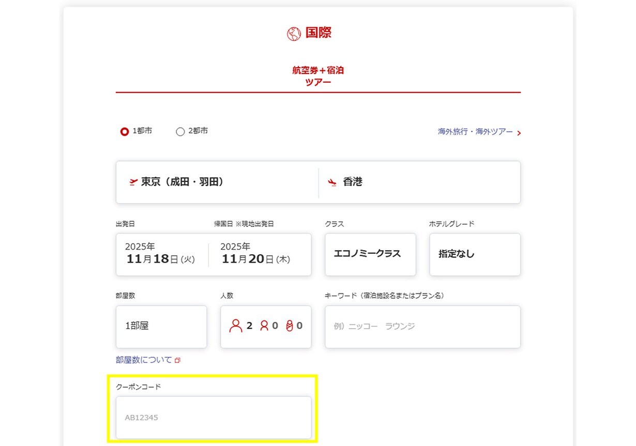This screenshot has width=636, height=446.
Task: Select the 2都市 radio button
Action: [180, 132]
